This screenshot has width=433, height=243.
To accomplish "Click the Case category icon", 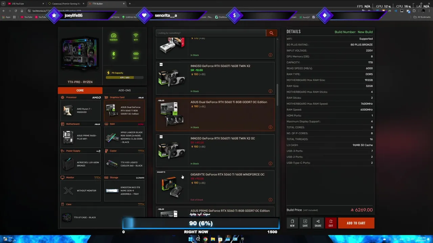I will pyautogui.click(x=63, y=204).
